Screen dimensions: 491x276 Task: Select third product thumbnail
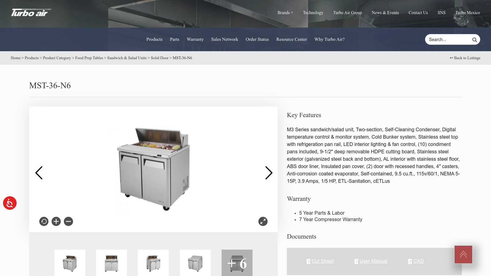[x=153, y=263]
